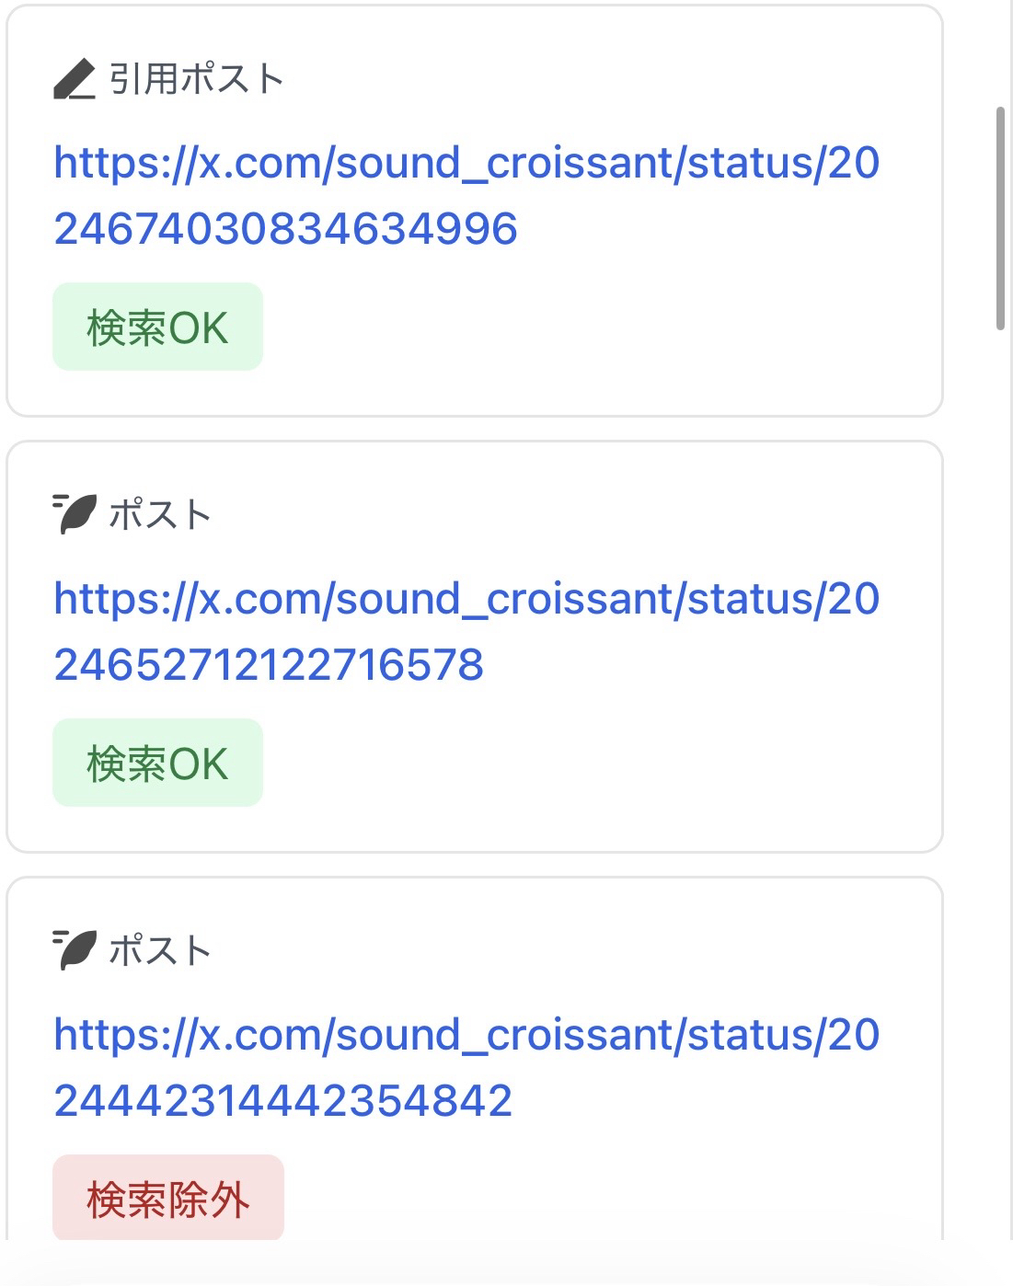Click the 検索OK badge in the middle card

coord(157,764)
